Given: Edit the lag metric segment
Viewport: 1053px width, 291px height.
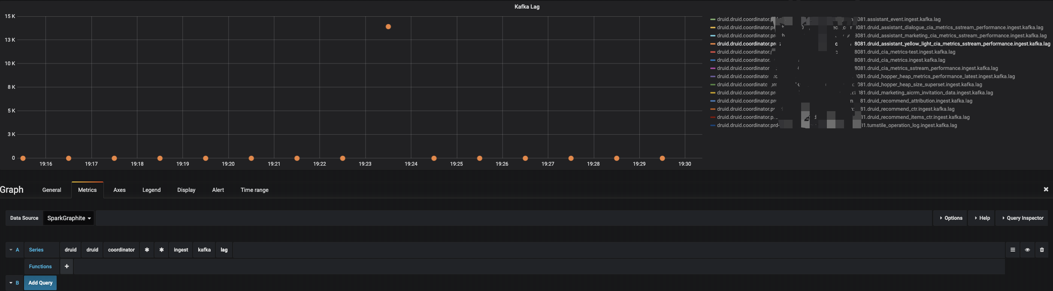Looking at the screenshot, I should pos(224,250).
